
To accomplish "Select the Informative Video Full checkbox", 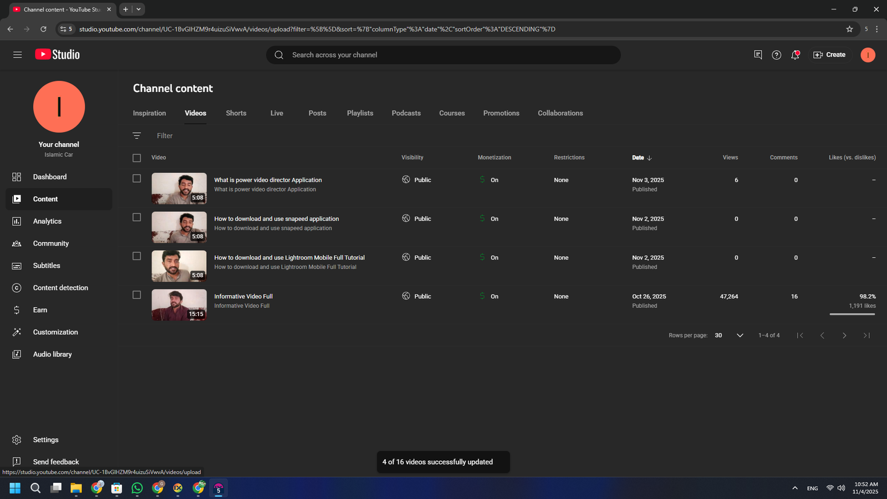I will (137, 295).
